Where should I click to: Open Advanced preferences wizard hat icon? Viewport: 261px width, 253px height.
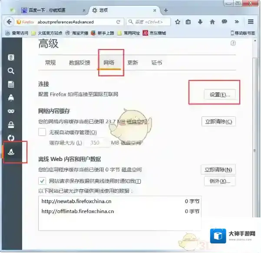pos(11,152)
